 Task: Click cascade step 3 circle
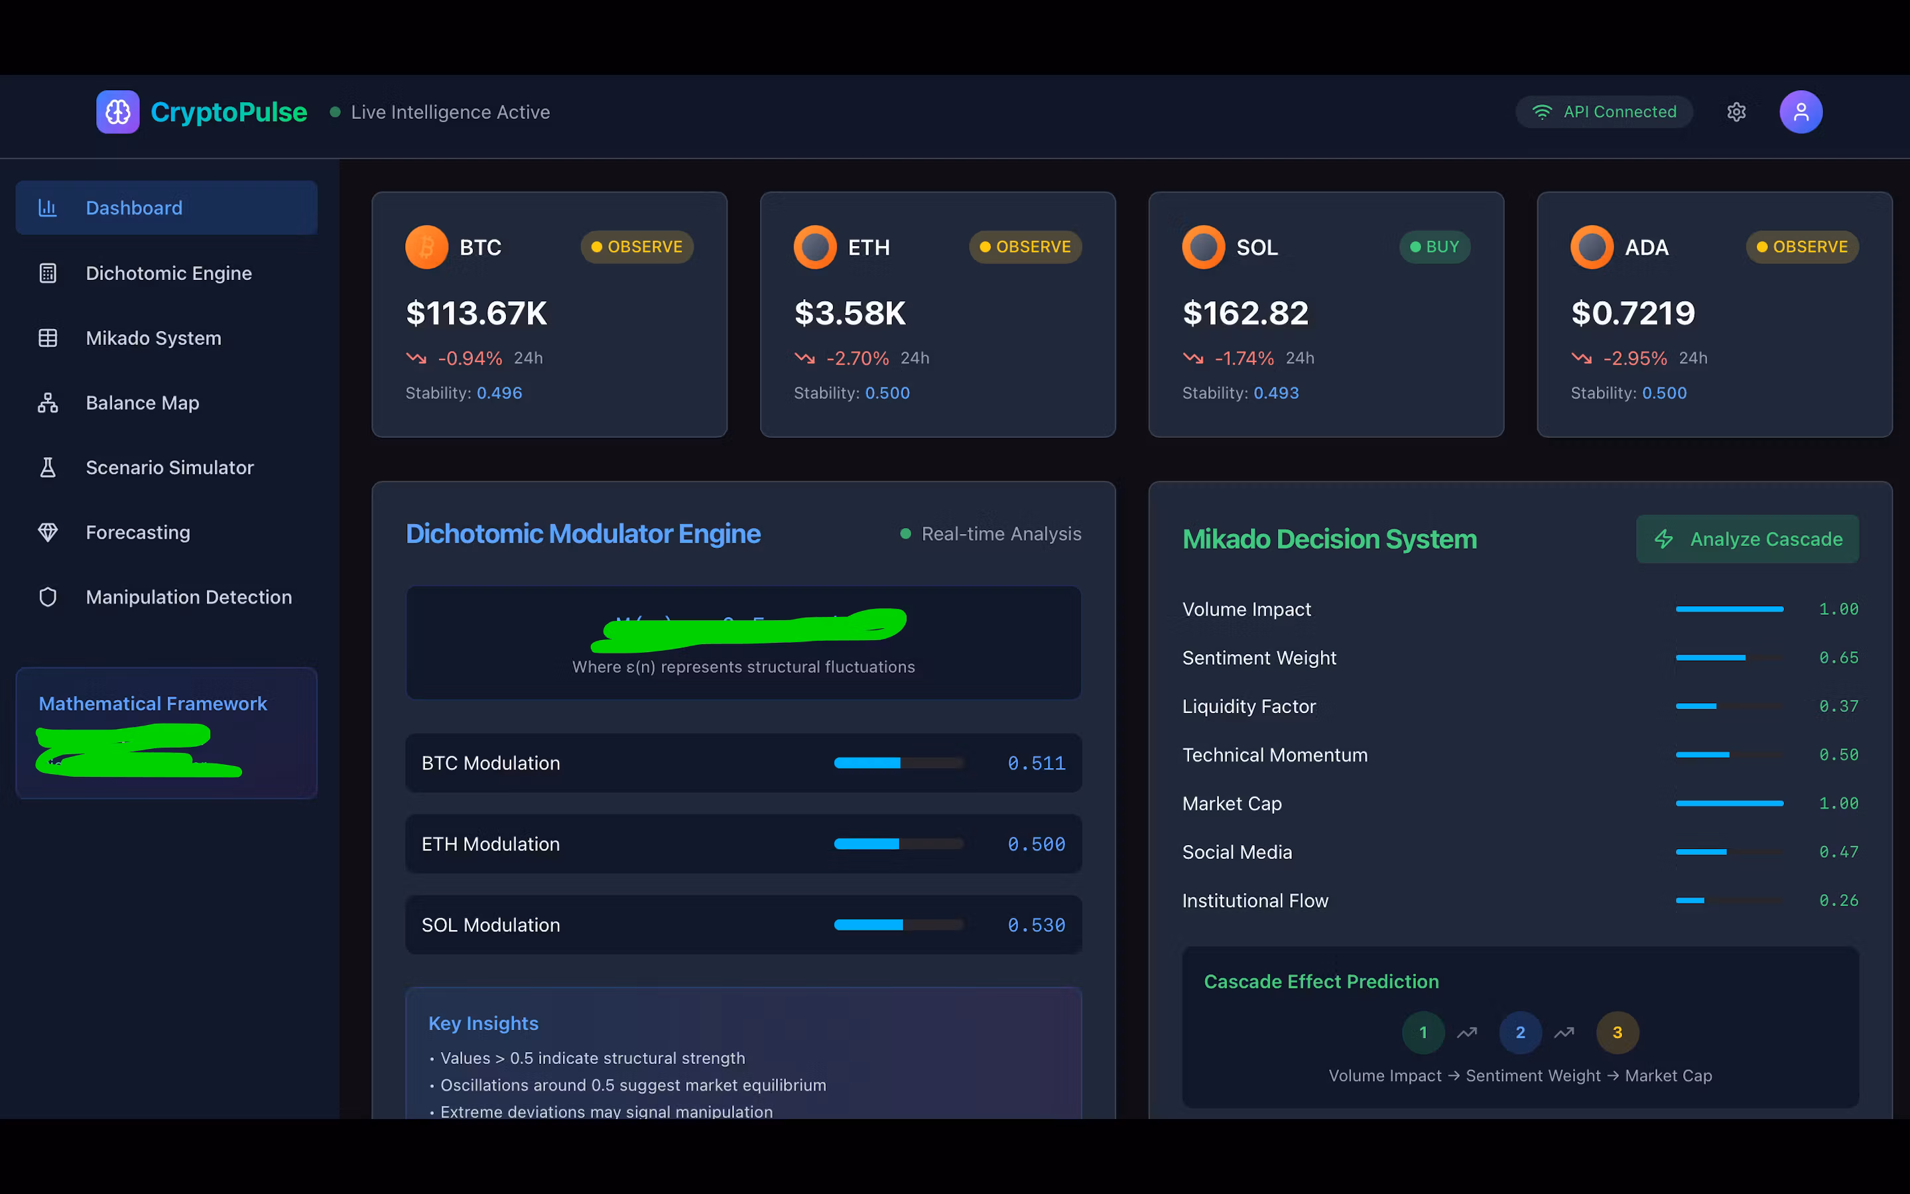tap(1617, 1032)
